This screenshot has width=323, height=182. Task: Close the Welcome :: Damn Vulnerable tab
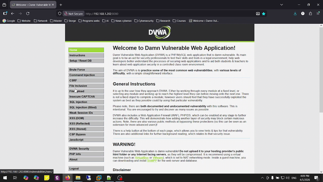coord(53,5)
